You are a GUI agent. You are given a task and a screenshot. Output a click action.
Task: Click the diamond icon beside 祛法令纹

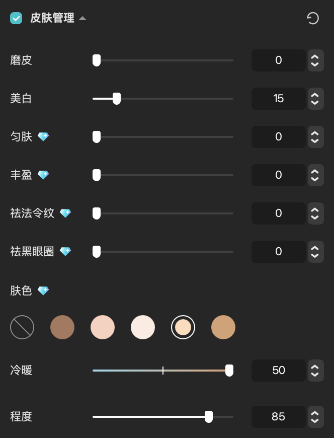click(65, 213)
